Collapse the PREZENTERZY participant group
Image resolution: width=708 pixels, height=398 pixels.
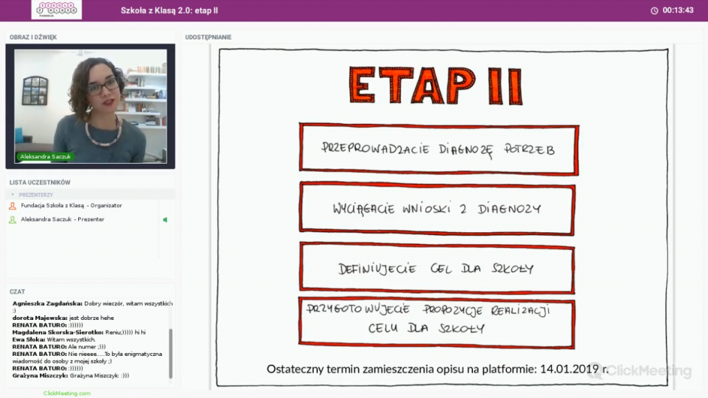click(12, 195)
